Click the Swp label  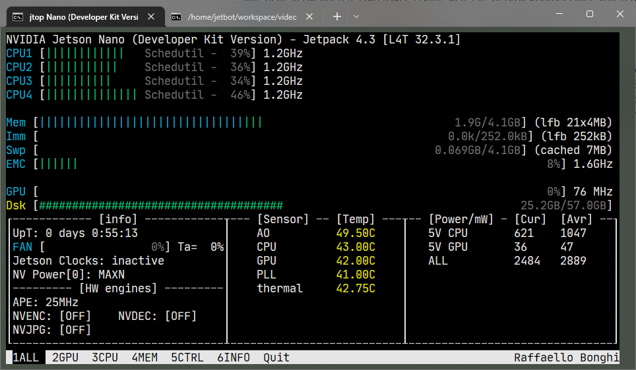16,150
